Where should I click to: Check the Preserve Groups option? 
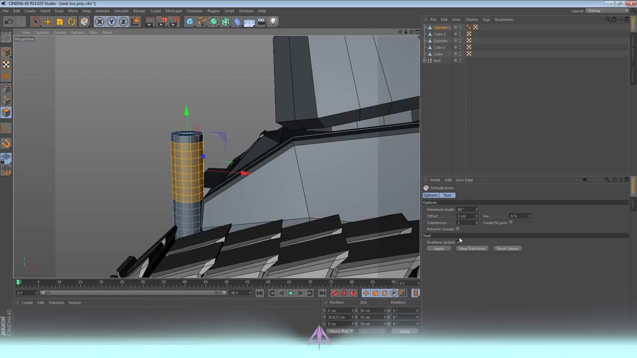(x=458, y=229)
